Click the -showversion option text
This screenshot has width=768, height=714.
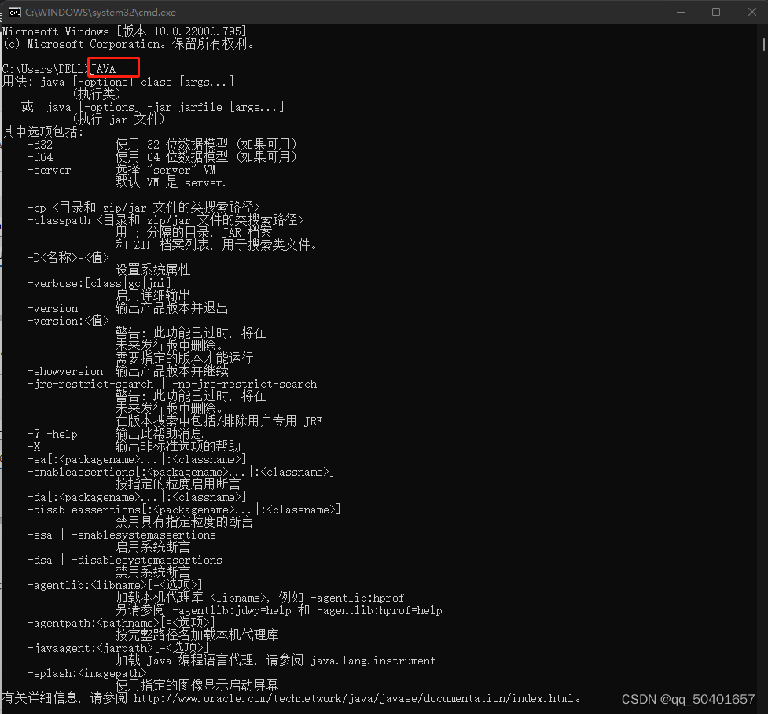pos(66,370)
